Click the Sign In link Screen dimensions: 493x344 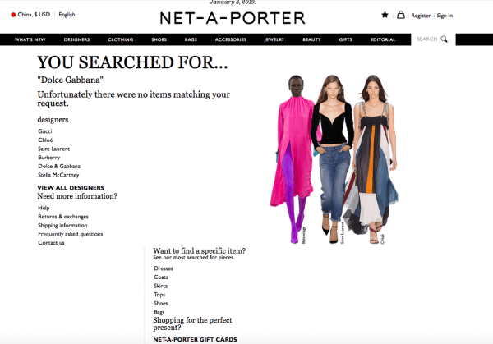coord(445,16)
